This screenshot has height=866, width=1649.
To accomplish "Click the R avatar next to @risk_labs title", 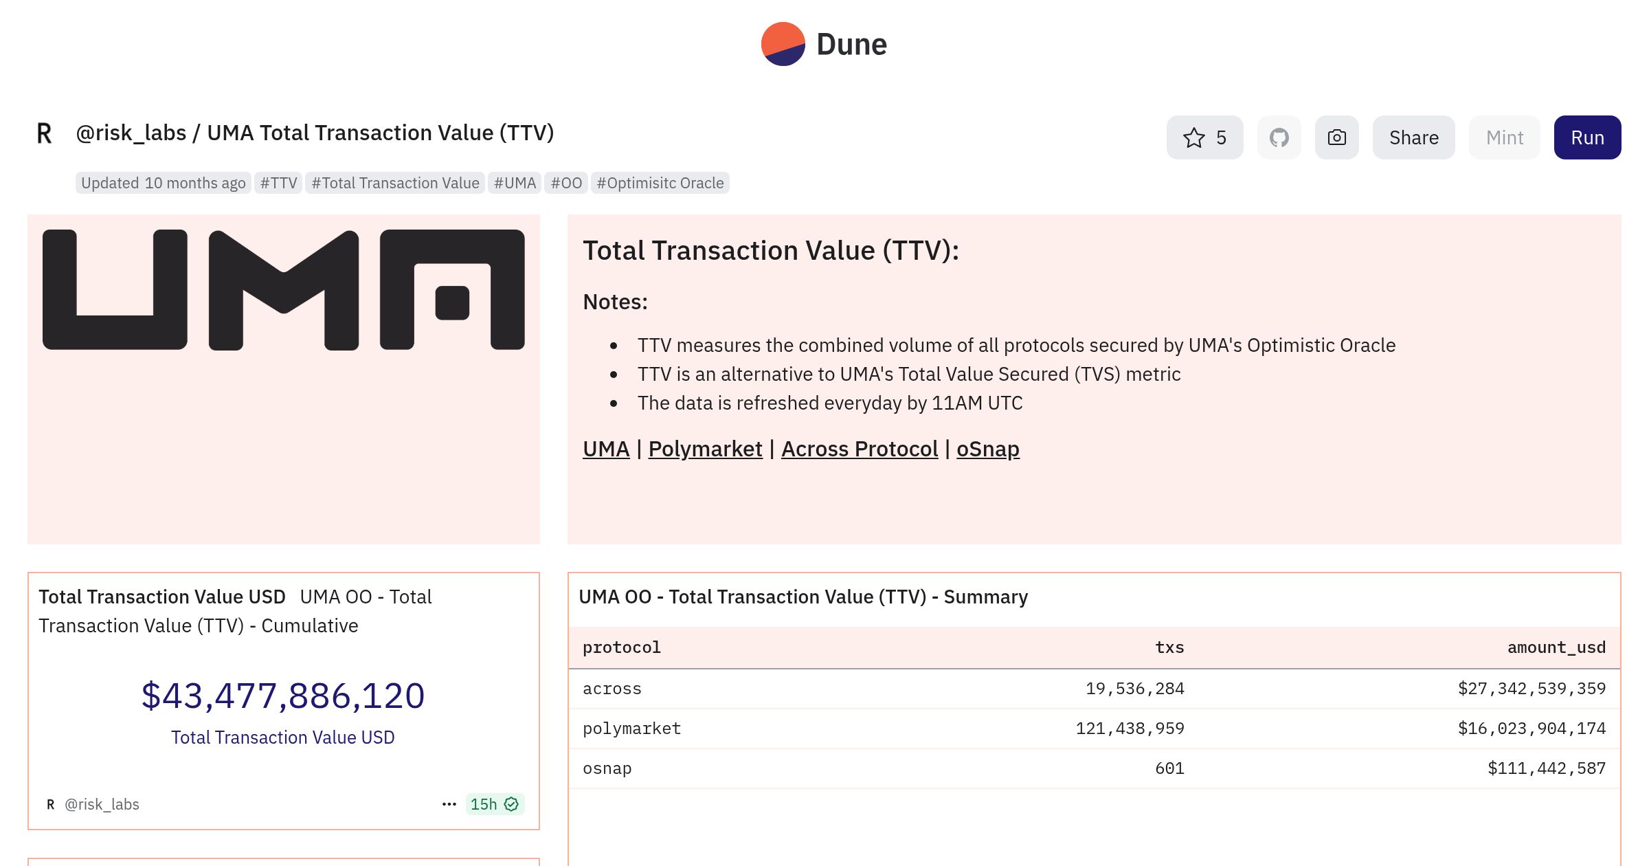I will click(44, 133).
